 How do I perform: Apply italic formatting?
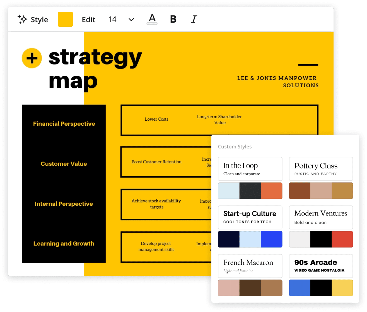[194, 19]
